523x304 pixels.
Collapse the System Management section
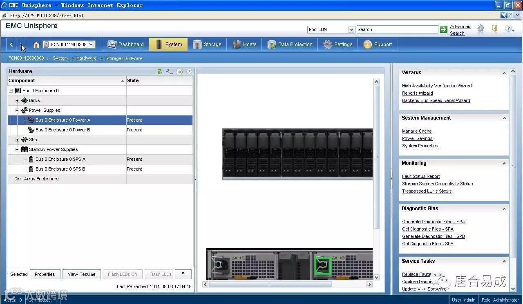(504, 118)
